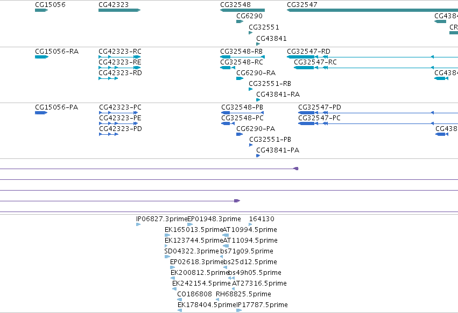Click the CG32548 gene bar
Screen dimensions: 458x313
coord(242,10)
